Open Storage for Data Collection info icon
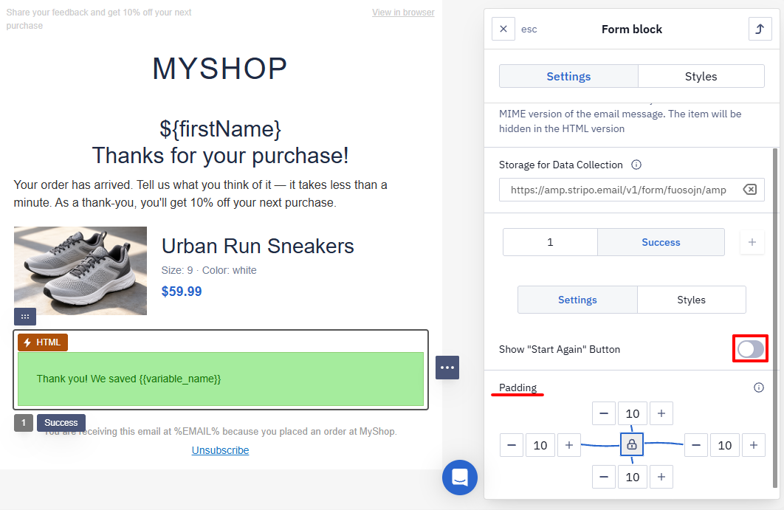Screen dimensions: 784x510 click(x=636, y=165)
